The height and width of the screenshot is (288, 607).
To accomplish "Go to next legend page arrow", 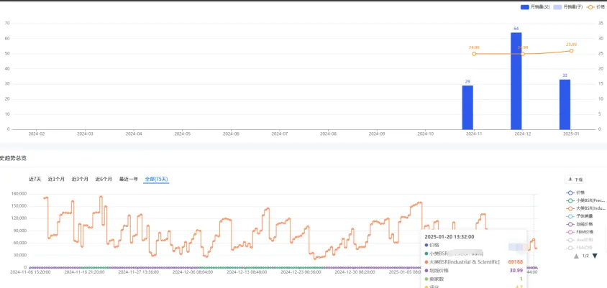I will [595, 256].
